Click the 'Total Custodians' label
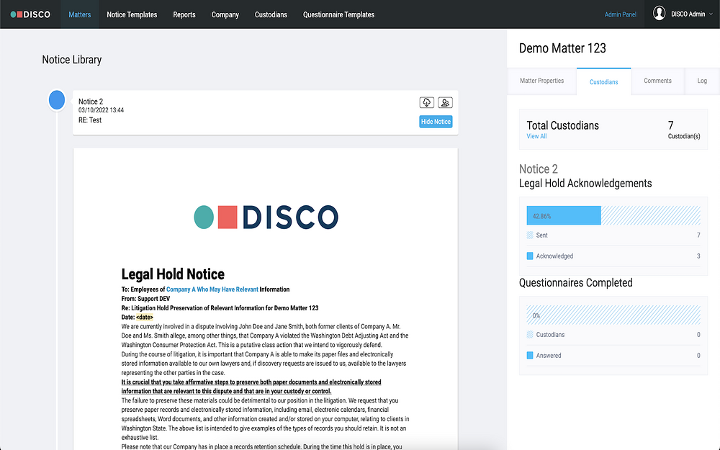Image resolution: width=720 pixels, height=450 pixels. tap(562, 125)
